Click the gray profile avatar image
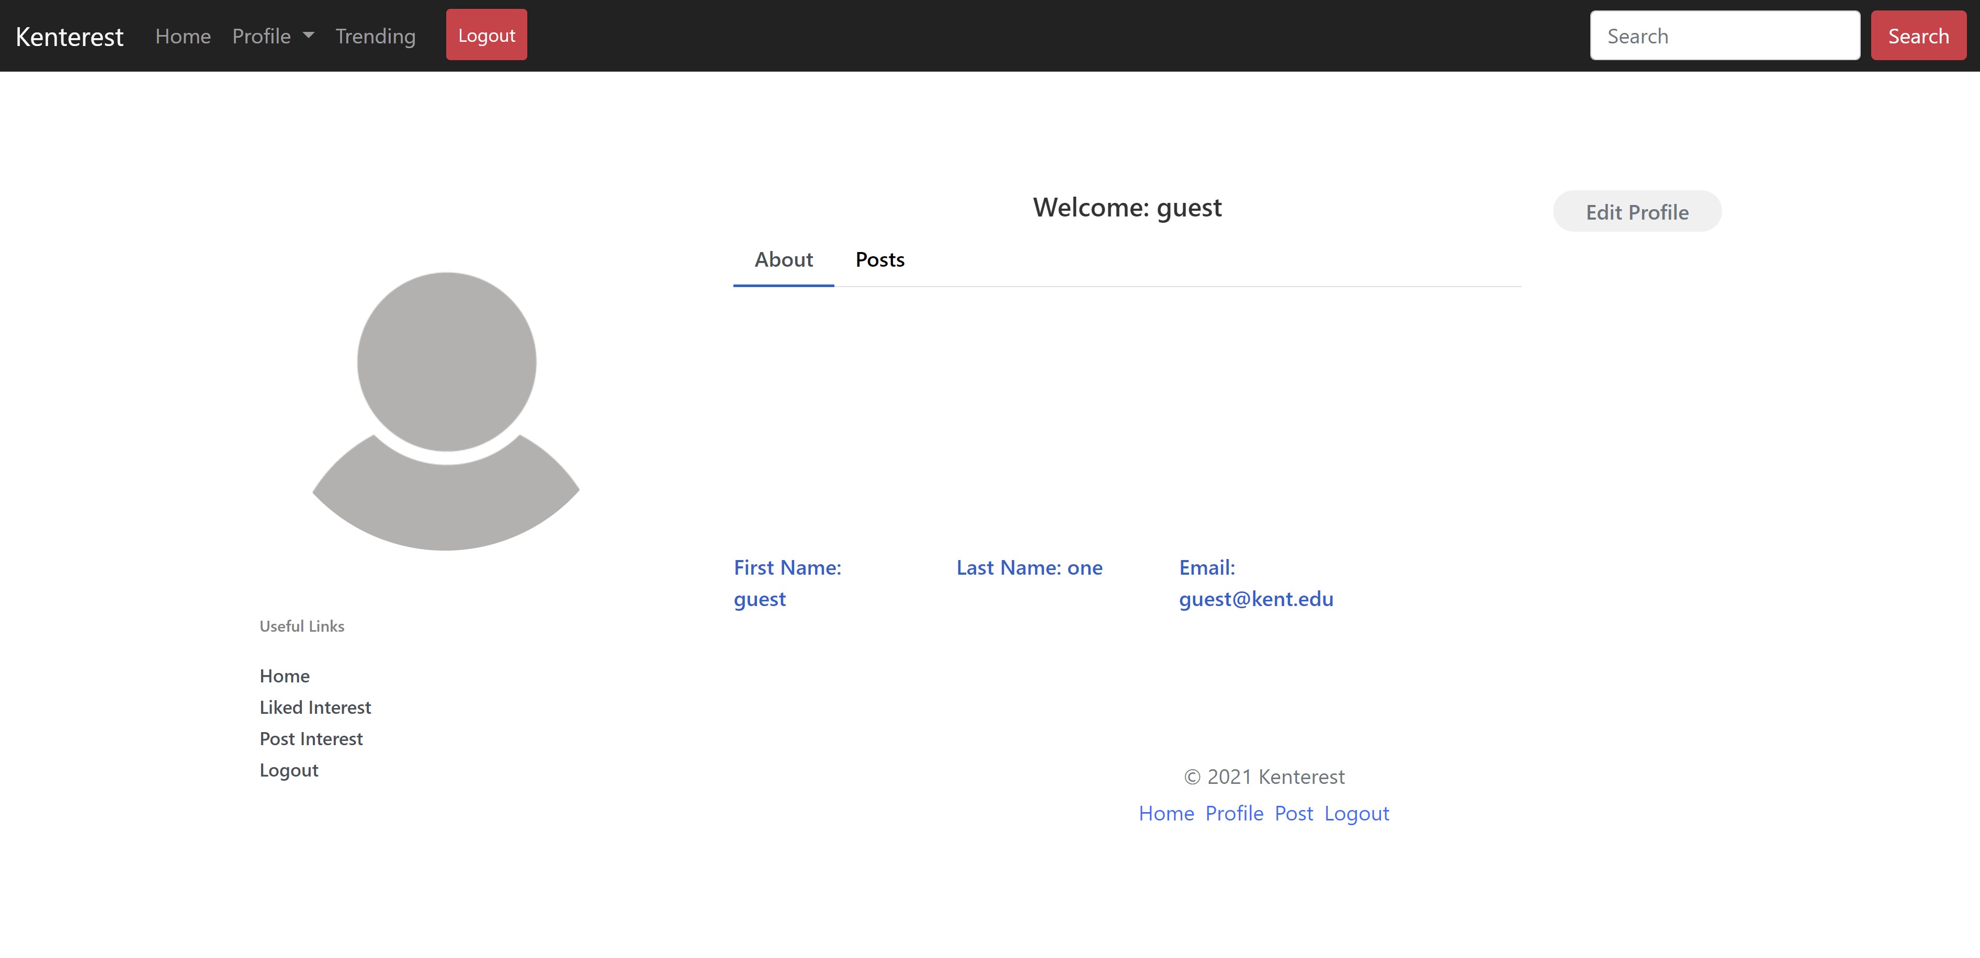This screenshot has height=958, width=1980. [x=446, y=411]
